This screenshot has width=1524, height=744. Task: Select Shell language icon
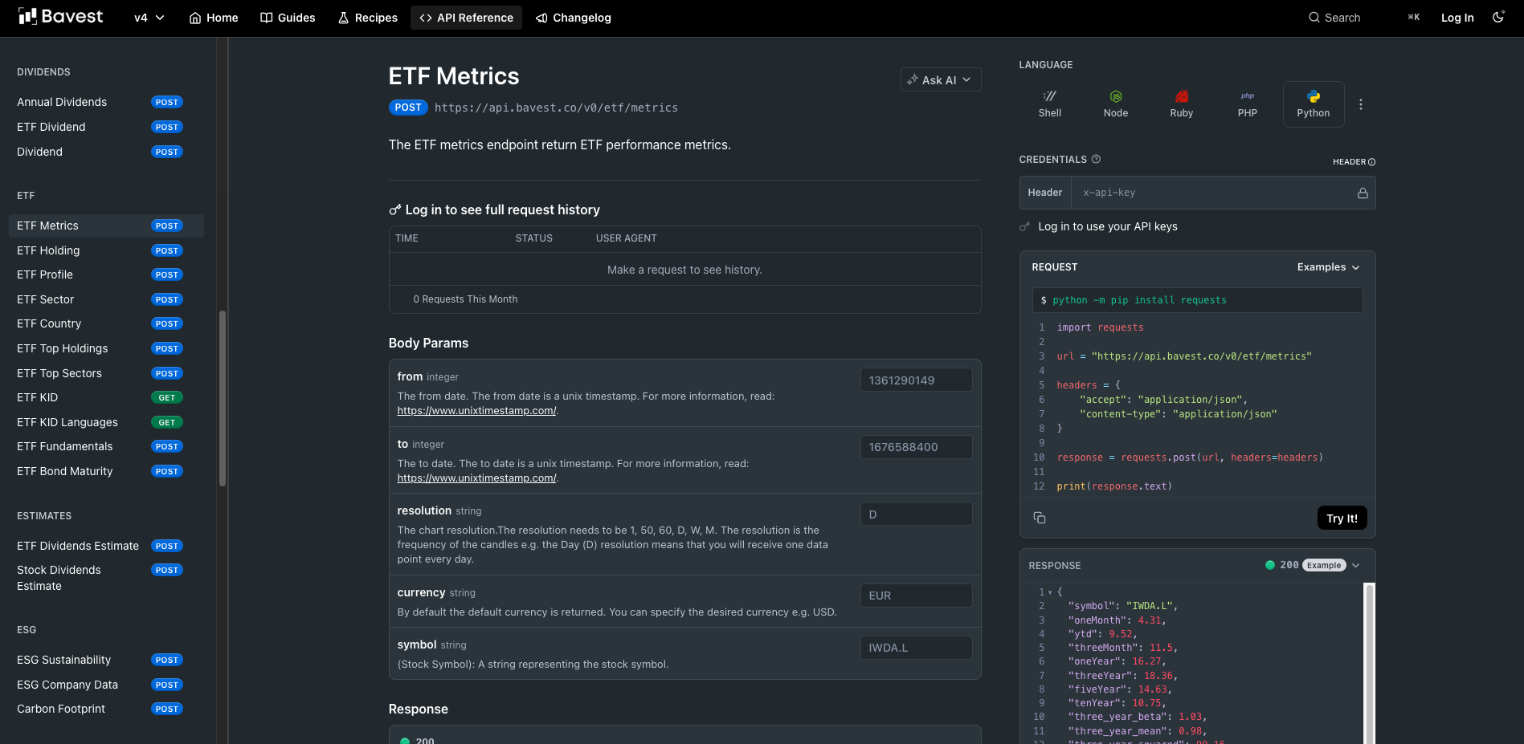point(1050,104)
